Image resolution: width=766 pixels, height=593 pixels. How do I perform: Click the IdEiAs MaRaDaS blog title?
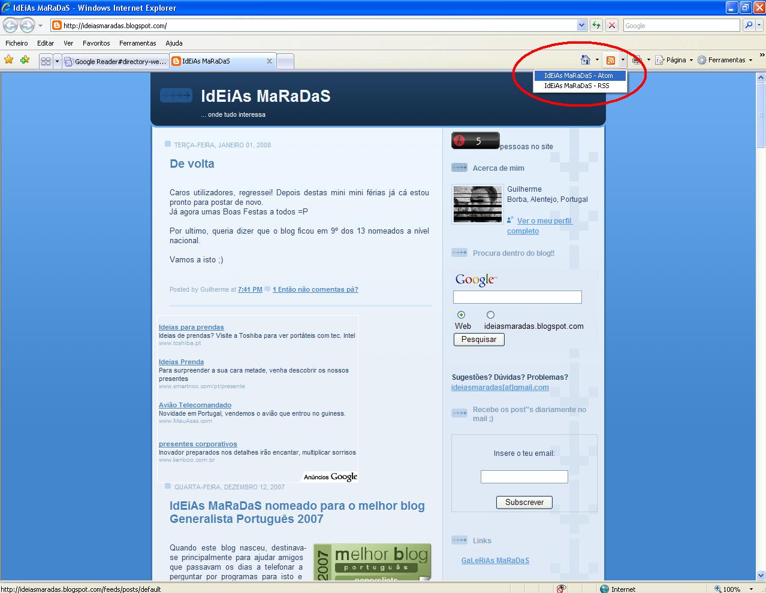click(266, 96)
